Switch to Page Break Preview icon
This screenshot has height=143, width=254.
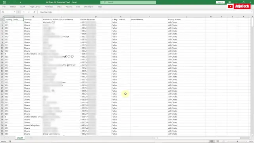point(224,141)
